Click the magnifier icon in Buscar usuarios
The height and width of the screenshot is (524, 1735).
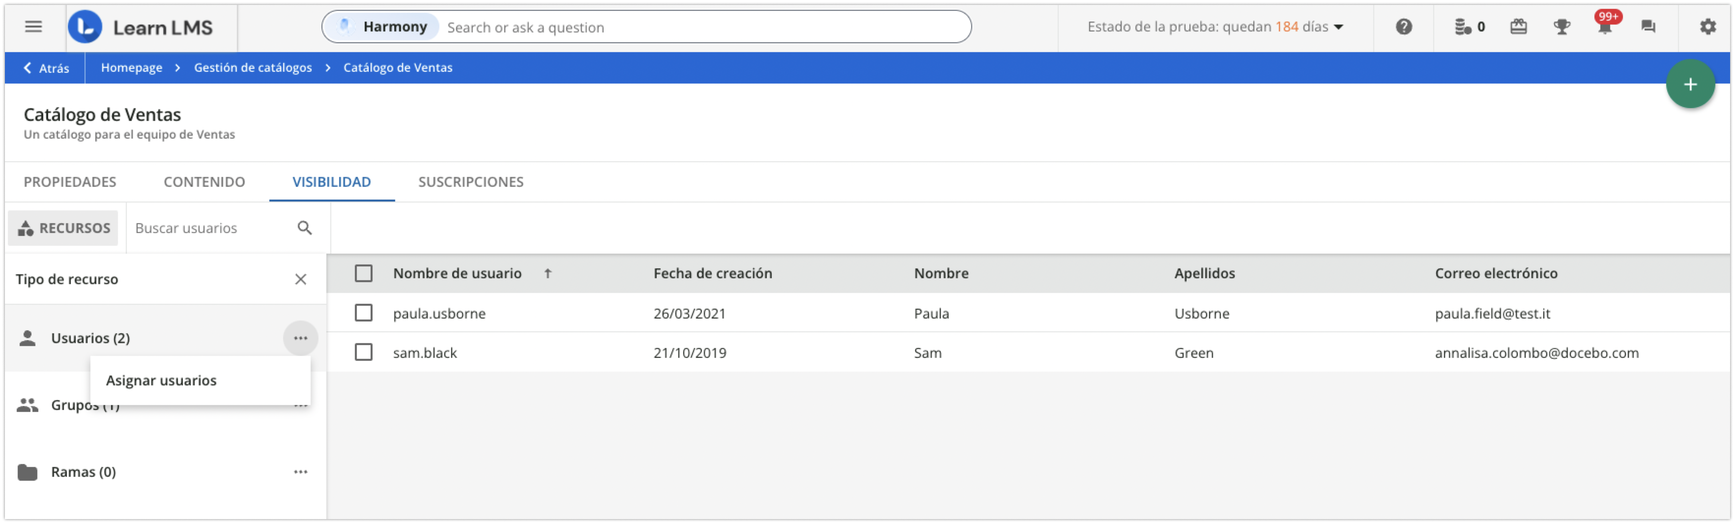(x=304, y=228)
